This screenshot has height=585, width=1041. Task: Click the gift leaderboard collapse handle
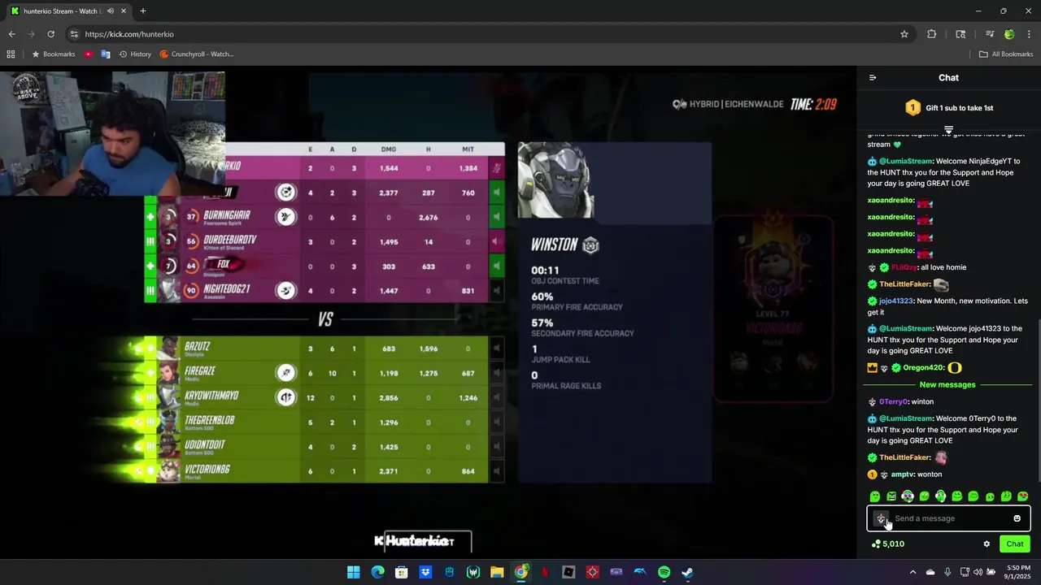pyautogui.click(x=948, y=130)
